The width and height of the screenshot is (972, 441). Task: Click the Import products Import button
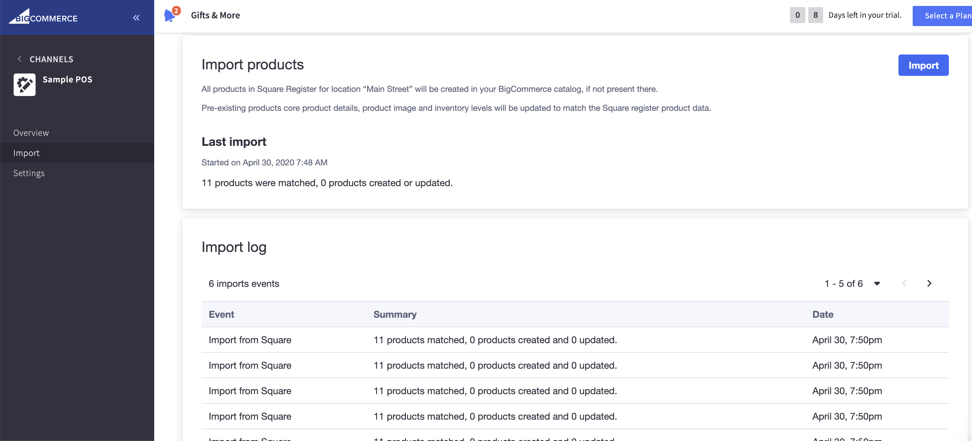click(923, 65)
